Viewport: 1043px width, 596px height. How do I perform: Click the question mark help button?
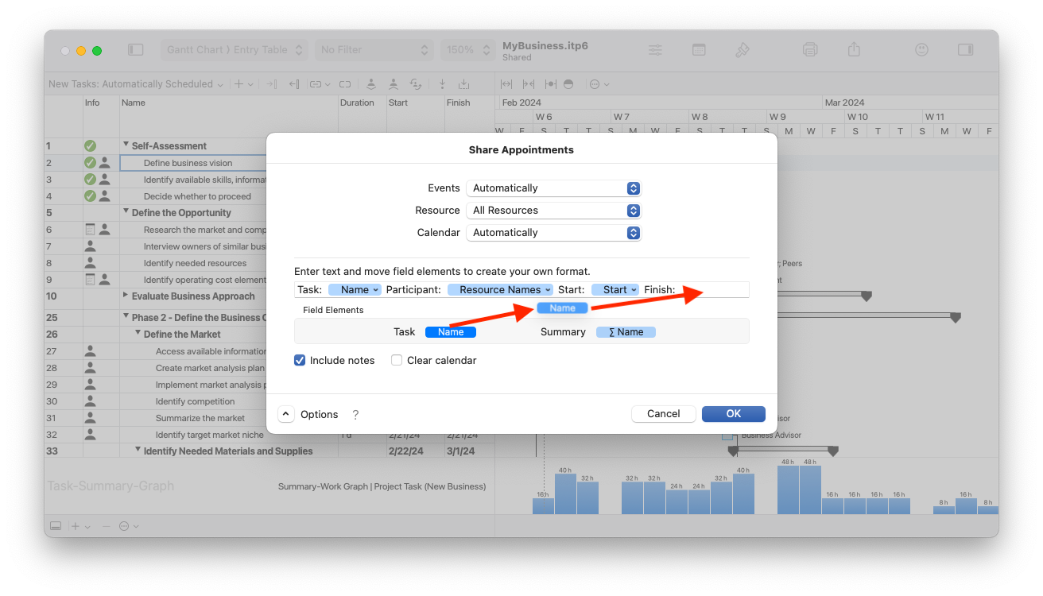coord(355,414)
